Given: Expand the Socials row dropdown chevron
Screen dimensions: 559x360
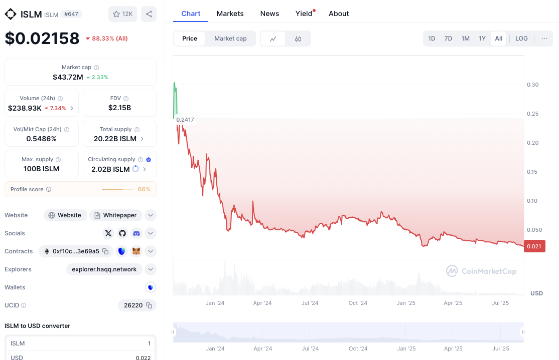Looking at the screenshot, I should pyautogui.click(x=151, y=233).
